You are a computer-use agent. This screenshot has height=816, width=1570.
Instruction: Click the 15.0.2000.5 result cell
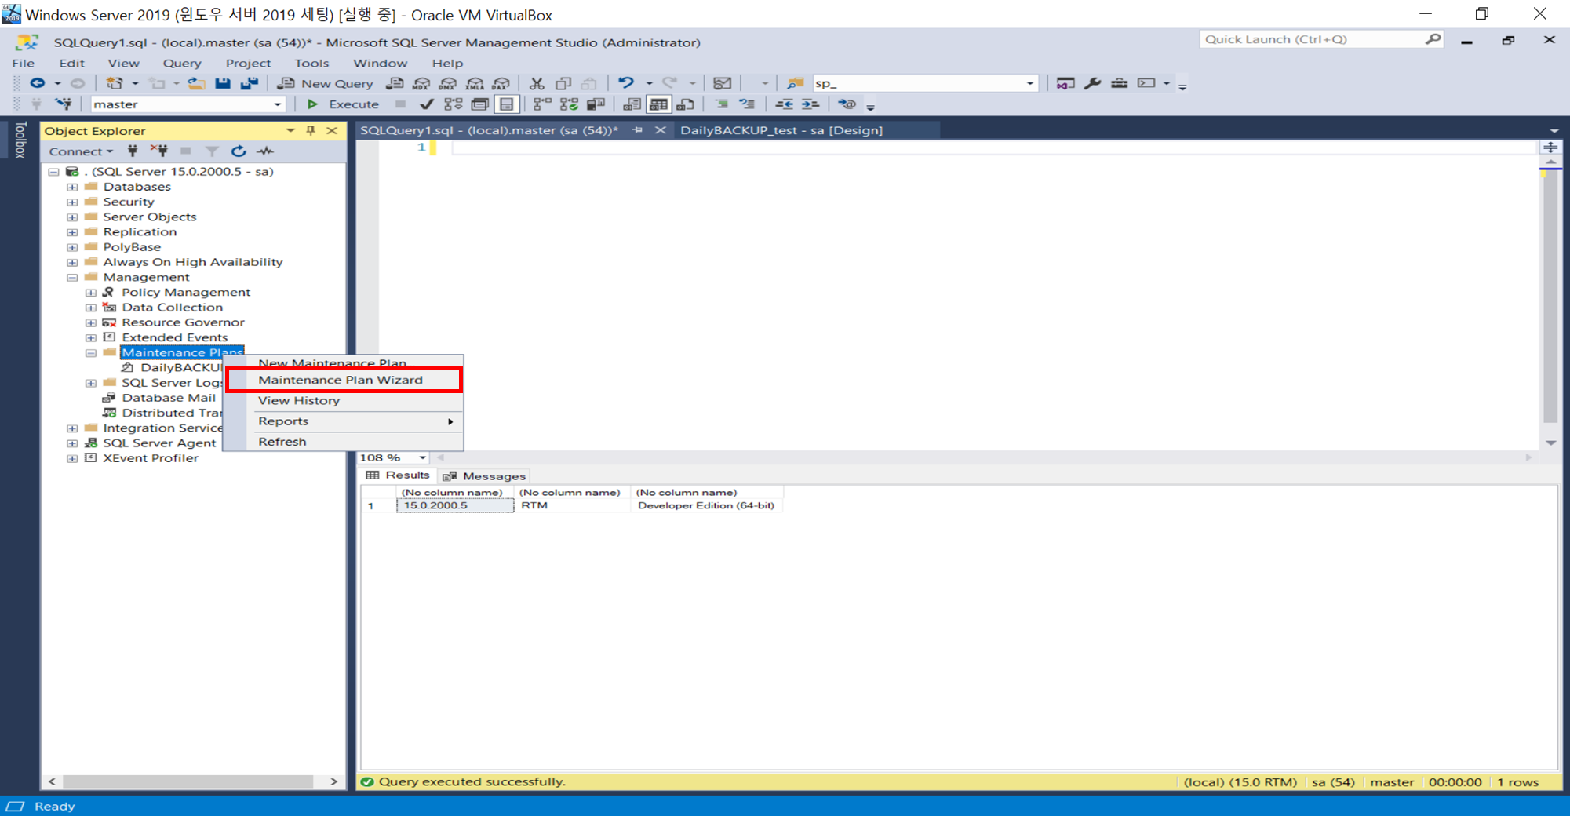click(455, 506)
